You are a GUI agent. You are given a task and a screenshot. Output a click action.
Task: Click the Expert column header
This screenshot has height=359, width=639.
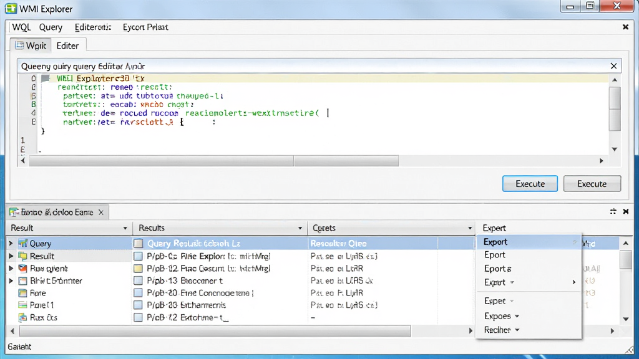pyautogui.click(x=494, y=228)
